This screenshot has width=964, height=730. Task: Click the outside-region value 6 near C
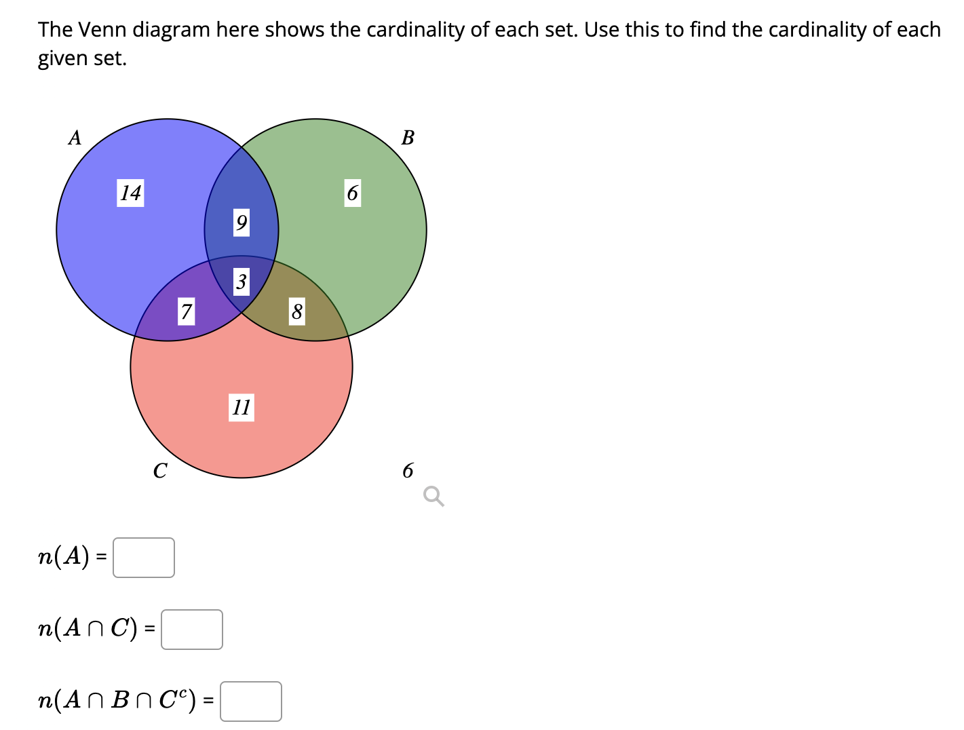click(408, 470)
